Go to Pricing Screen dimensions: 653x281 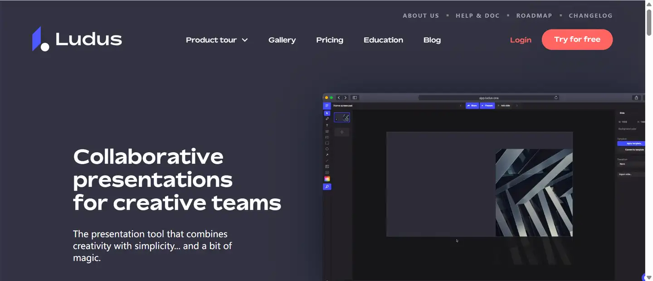point(330,40)
